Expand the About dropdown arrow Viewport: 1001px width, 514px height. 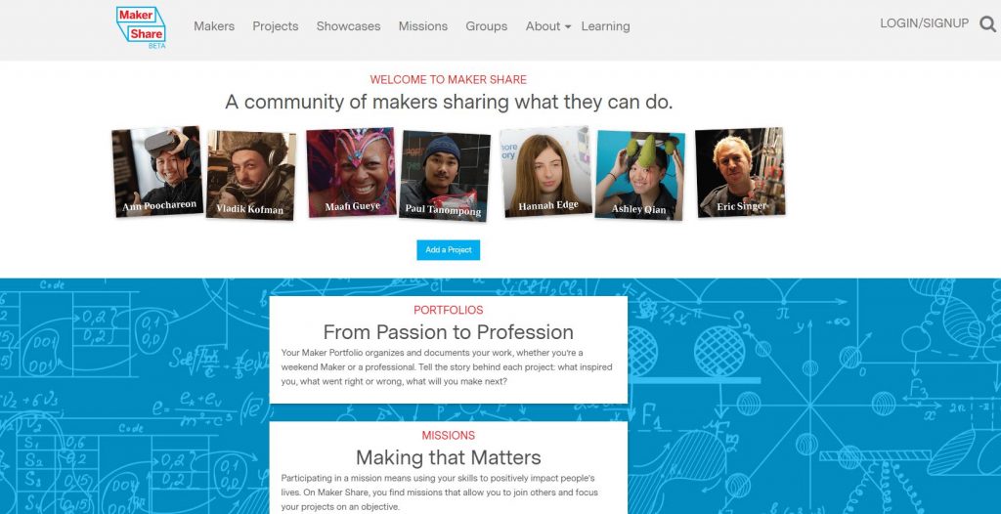568,26
